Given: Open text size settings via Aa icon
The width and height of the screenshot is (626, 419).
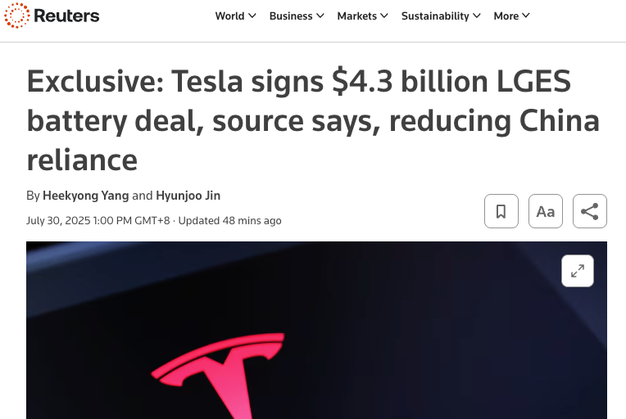Looking at the screenshot, I should click(546, 211).
